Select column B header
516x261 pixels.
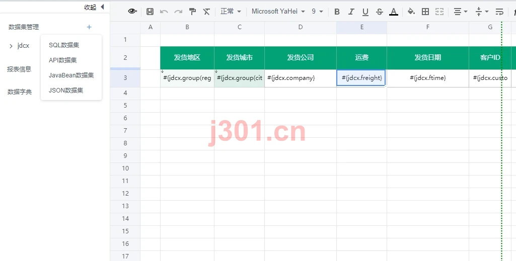click(x=187, y=27)
